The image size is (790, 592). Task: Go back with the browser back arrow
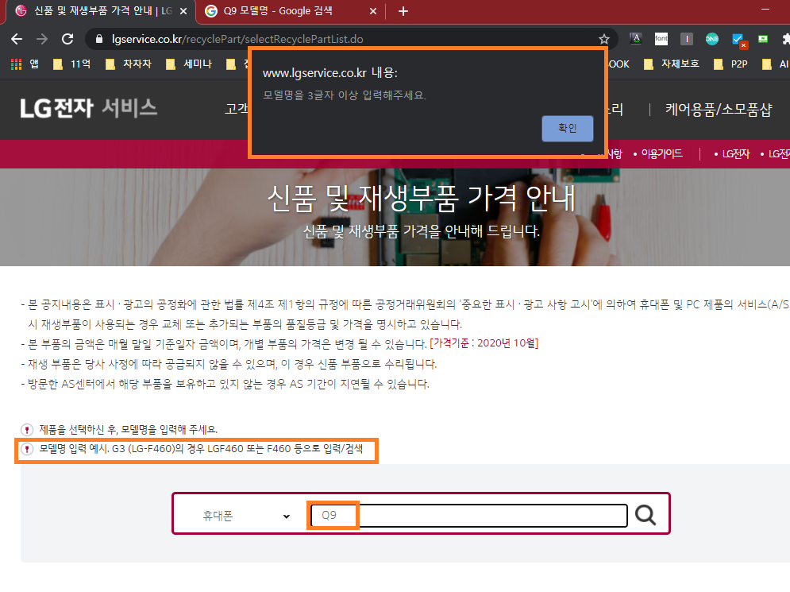point(17,39)
